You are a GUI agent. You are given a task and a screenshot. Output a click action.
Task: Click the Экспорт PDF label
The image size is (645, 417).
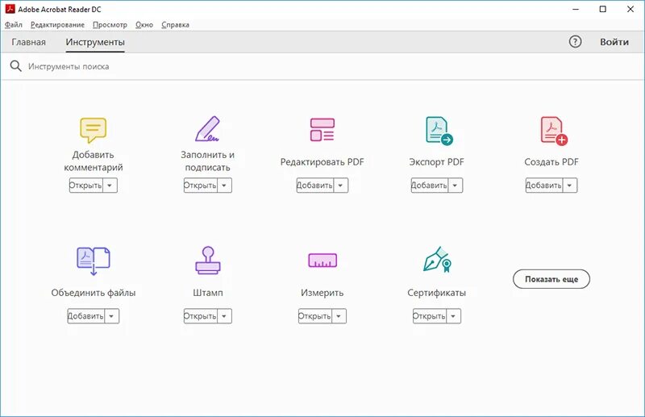coord(436,162)
